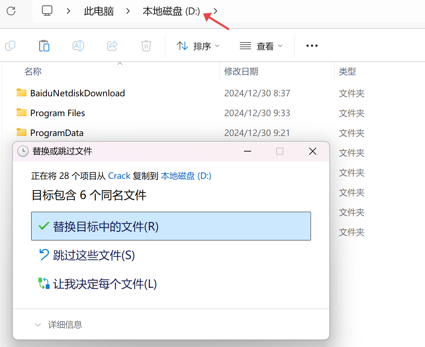425x347 pixels.
Task: Open the three-dot more options menu
Action: click(x=312, y=46)
